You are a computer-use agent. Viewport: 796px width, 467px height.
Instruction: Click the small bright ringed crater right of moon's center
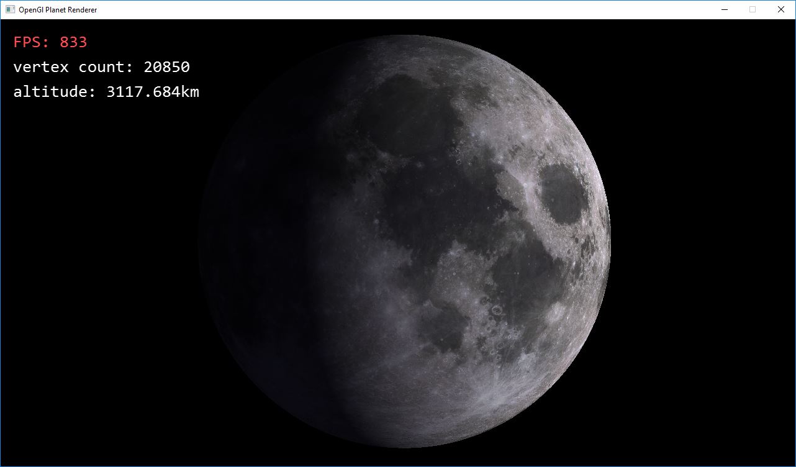point(497,309)
